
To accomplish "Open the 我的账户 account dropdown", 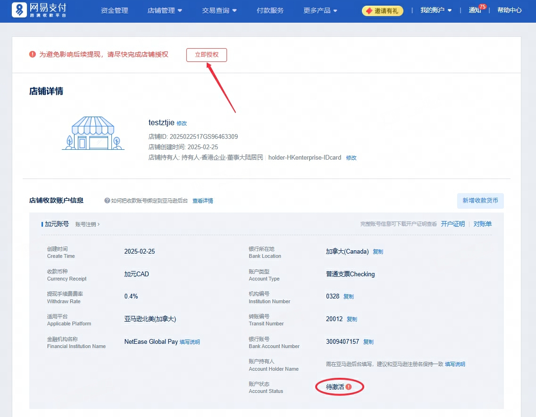I will (436, 10).
